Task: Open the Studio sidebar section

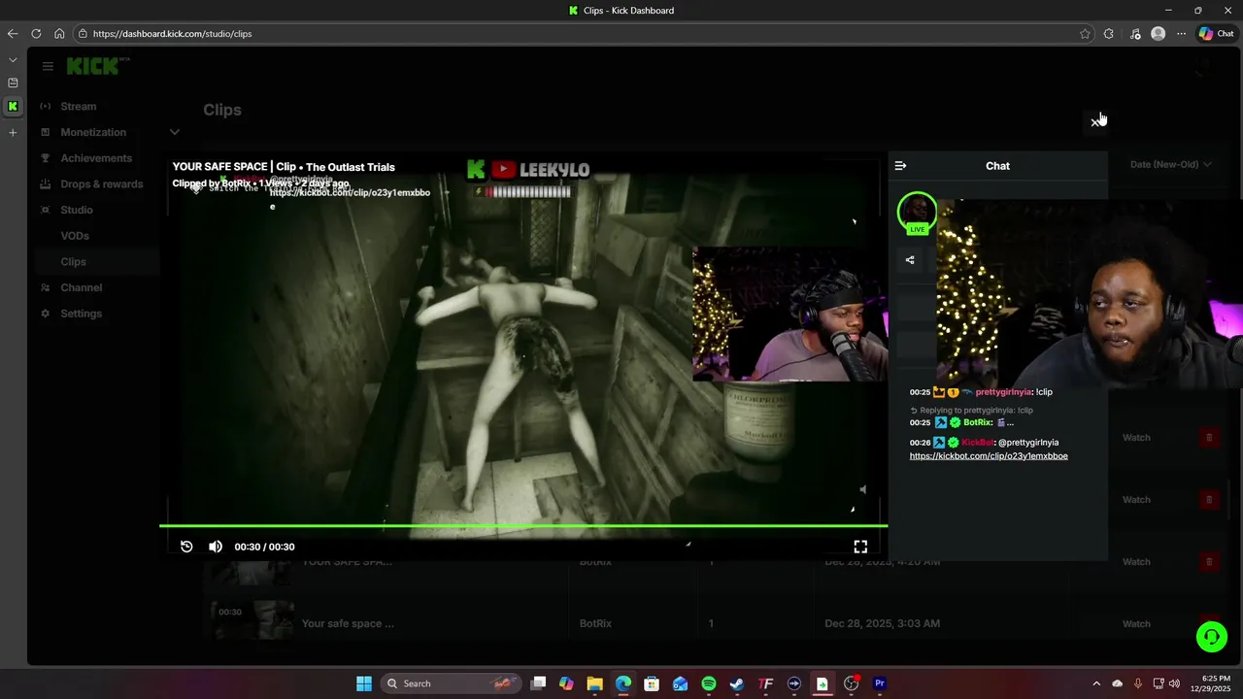Action: point(77,210)
